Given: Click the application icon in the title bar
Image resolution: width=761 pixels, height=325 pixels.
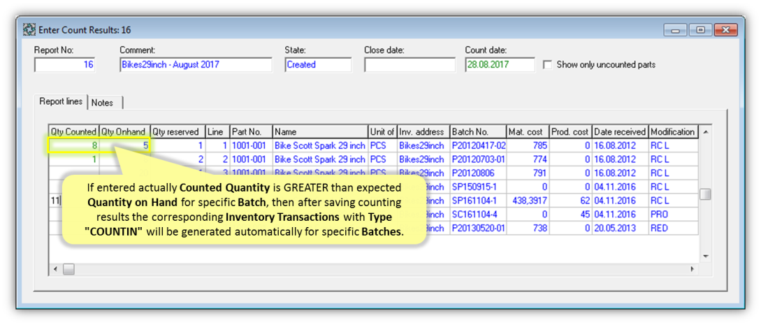Looking at the screenshot, I should coord(29,30).
